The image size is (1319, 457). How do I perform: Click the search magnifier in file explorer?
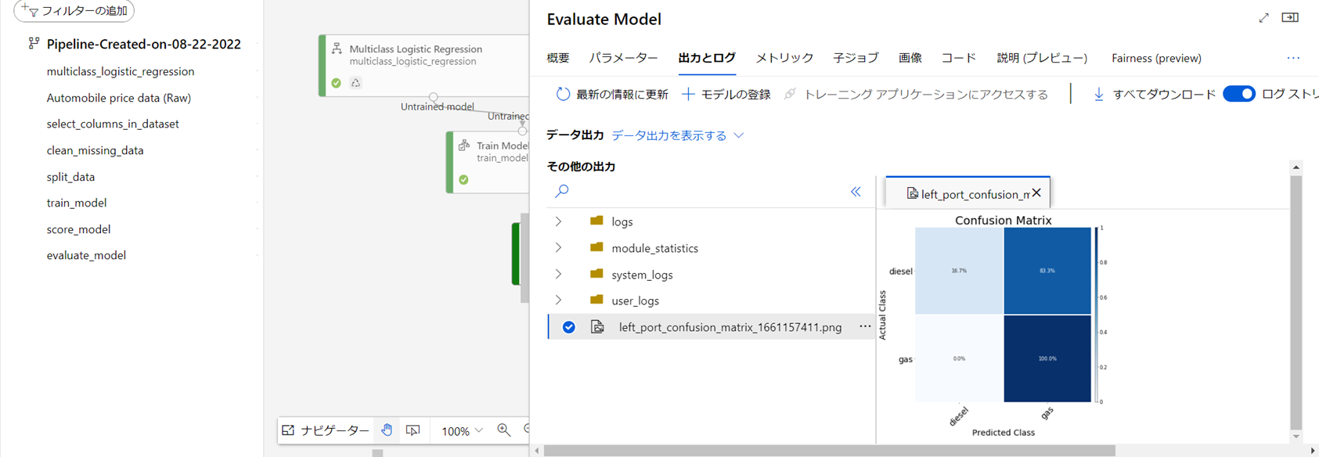click(x=561, y=191)
